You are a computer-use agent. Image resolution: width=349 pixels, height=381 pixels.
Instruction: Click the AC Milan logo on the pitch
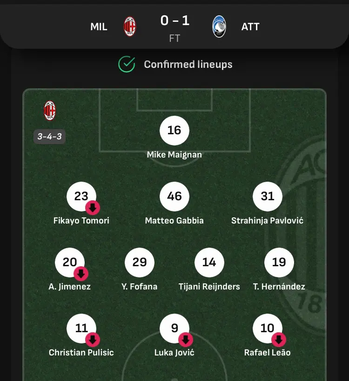tap(50, 111)
